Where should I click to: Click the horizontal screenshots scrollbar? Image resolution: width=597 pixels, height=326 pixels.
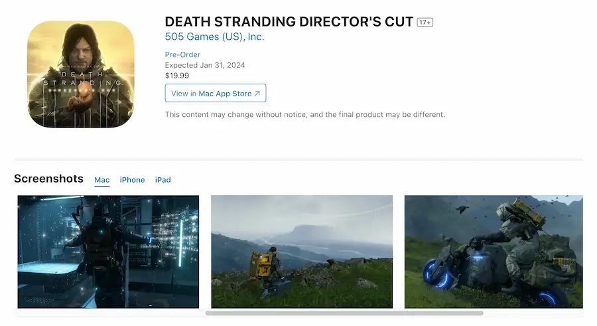click(344, 313)
